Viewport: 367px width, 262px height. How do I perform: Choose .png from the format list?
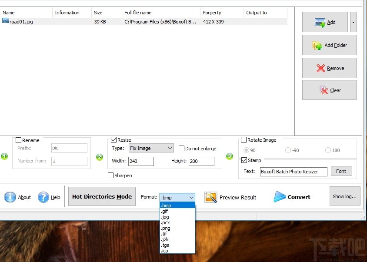(x=177, y=228)
